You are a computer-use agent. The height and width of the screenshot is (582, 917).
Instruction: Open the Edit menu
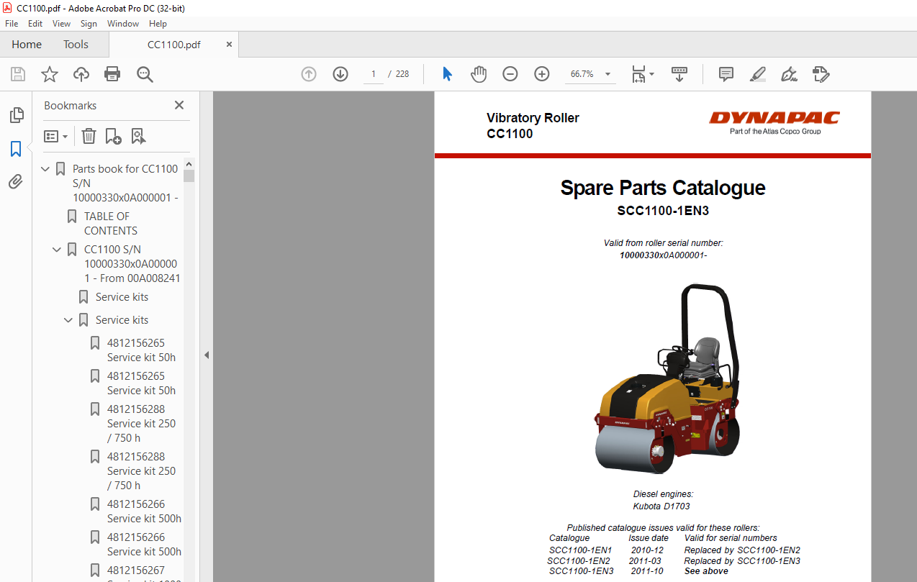[35, 24]
